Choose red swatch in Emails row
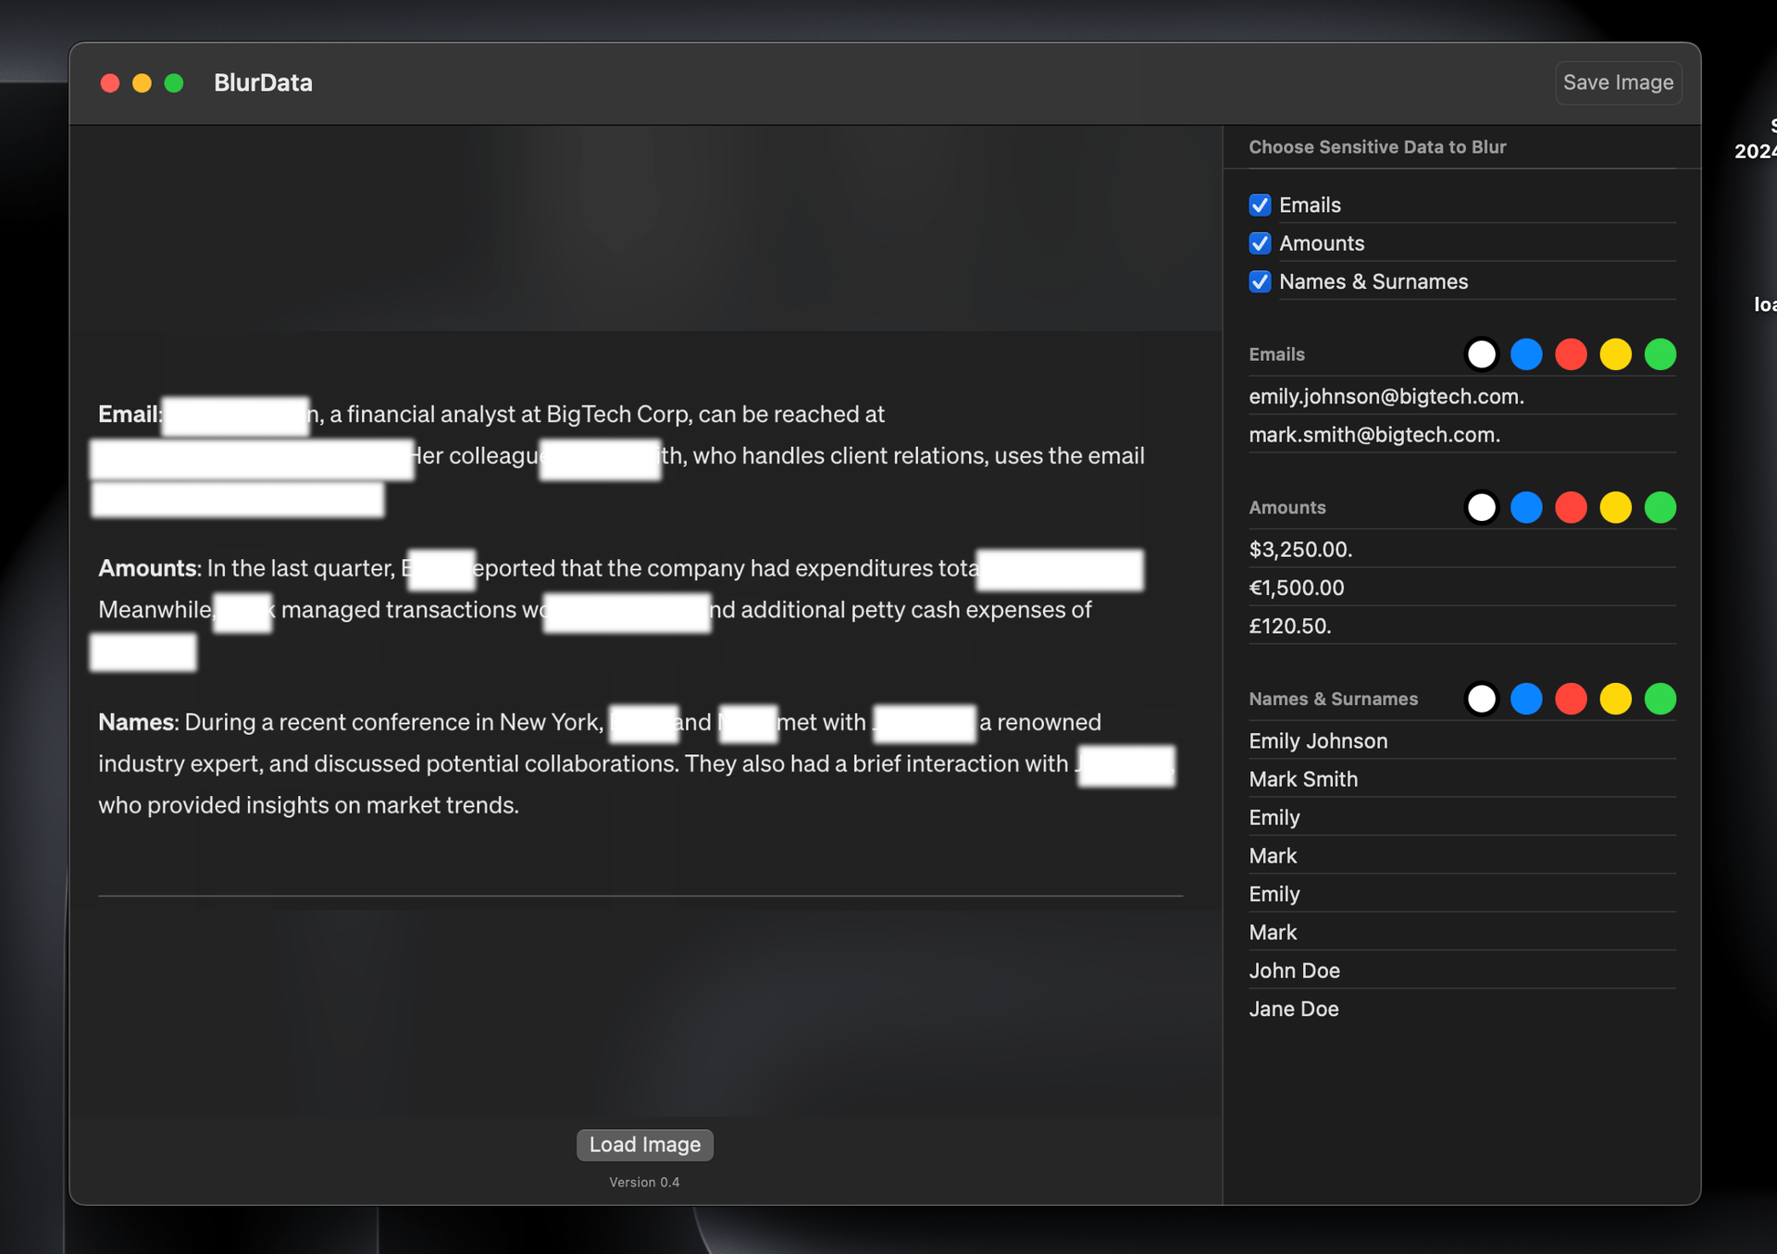 [1571, 354]
